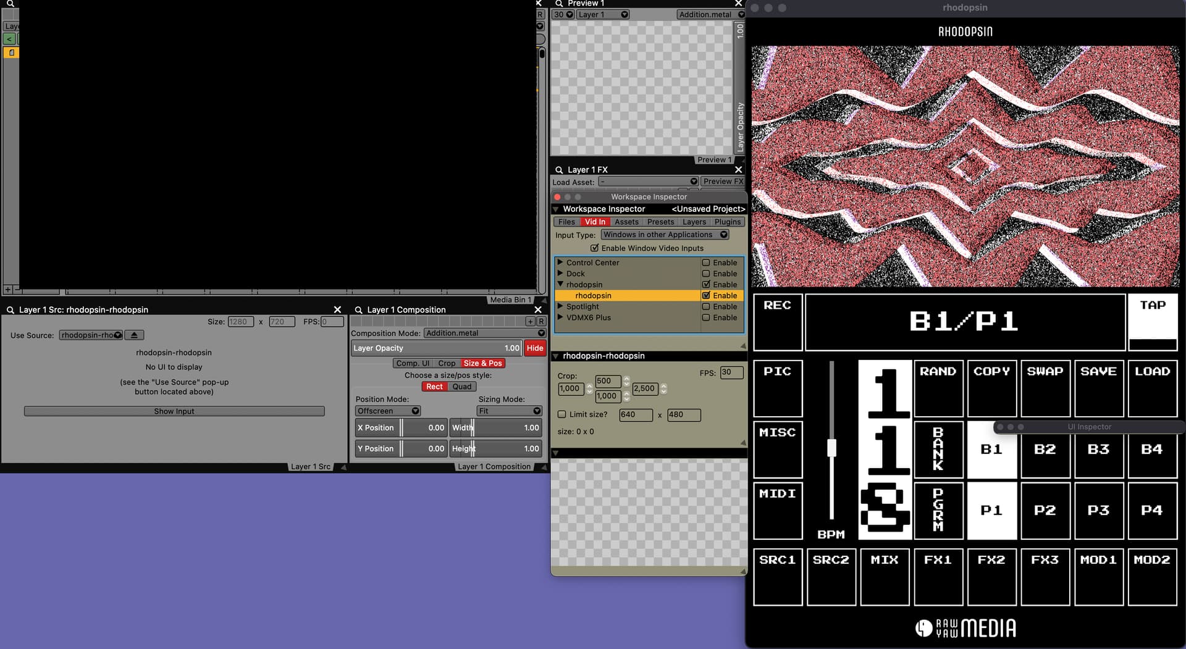Image resolution: width=1186 pixels, height=649 pixels.
Task: Collapse the rhodopsin-rhodopsin section
Action: pyautogui.click(x=555, y=356)
